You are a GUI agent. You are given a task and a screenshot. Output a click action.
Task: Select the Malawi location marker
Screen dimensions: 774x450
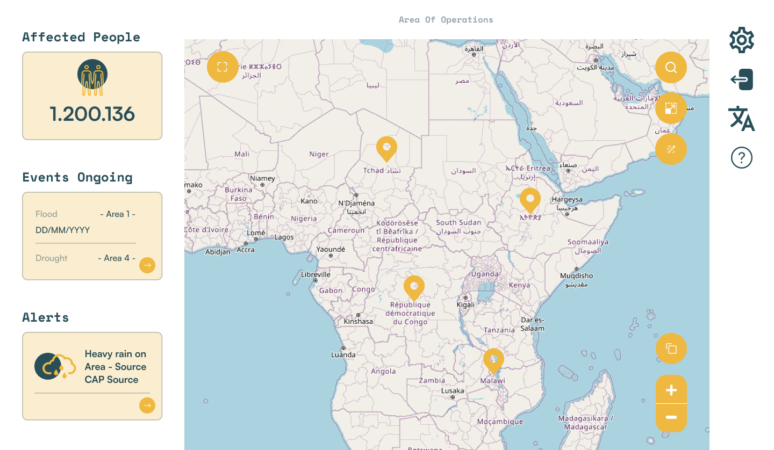(493, 359)
